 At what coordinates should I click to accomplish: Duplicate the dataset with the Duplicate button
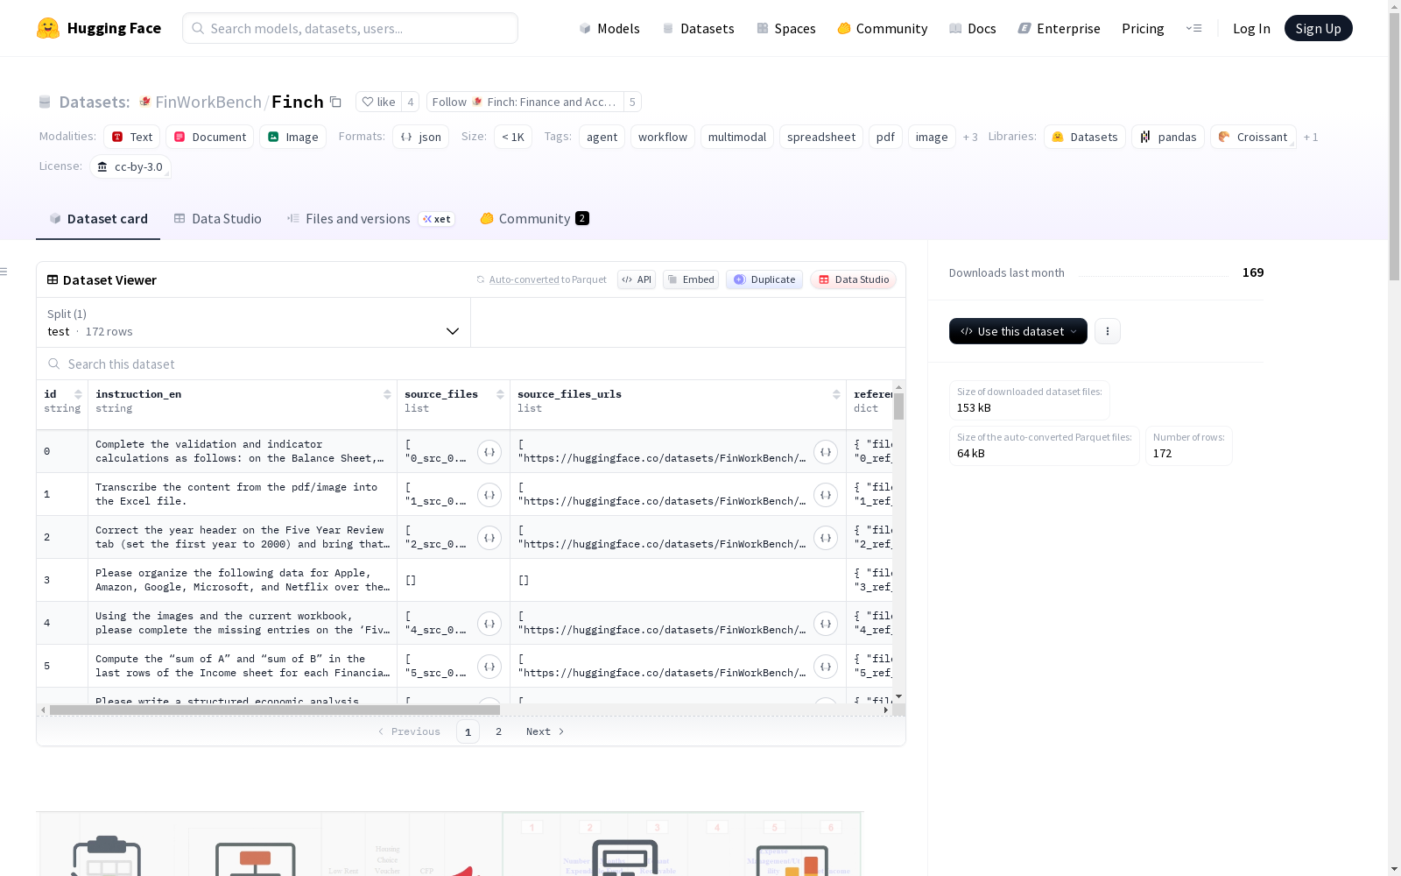click(x=764, y=279)
